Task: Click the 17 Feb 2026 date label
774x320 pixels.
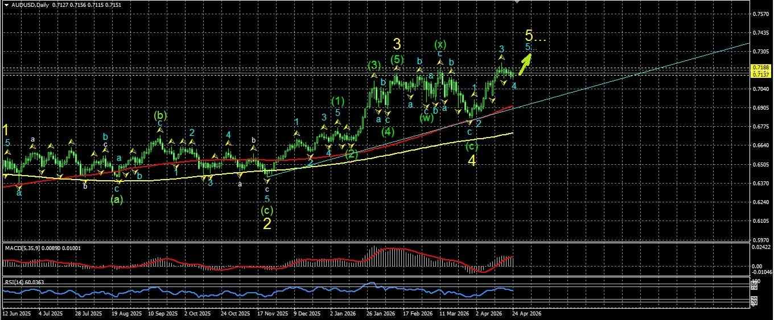Action: pyautogui.click(x=418, y=313)
